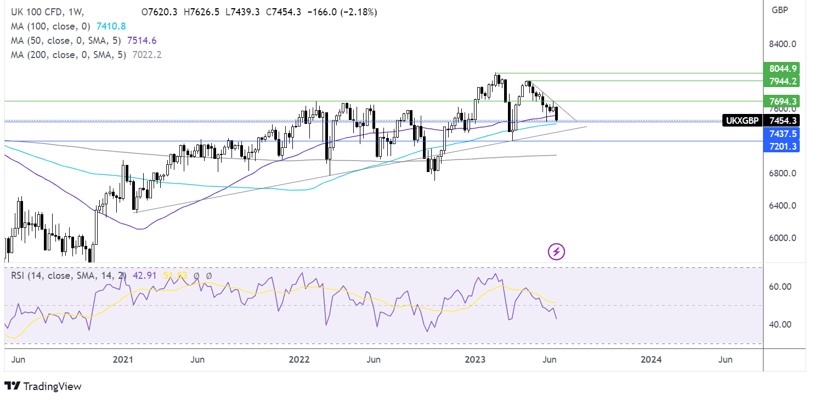Click the yellow RSI average value 51.53
The width and height of the screenshot is (814, 395).
pyautogui.click(x=174, y=276)
